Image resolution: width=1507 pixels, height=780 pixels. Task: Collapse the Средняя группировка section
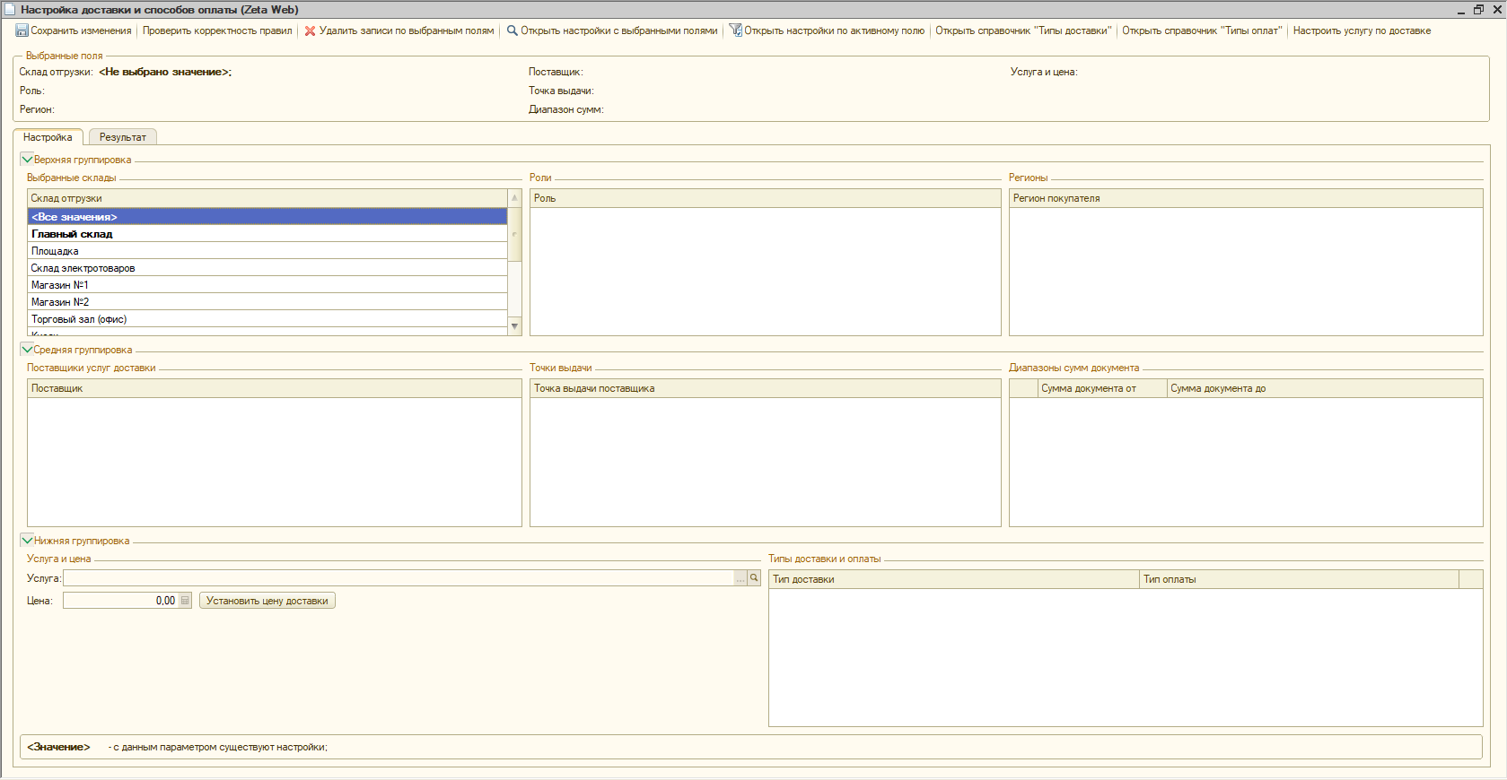pyautogui.click(x=27, y=350)
